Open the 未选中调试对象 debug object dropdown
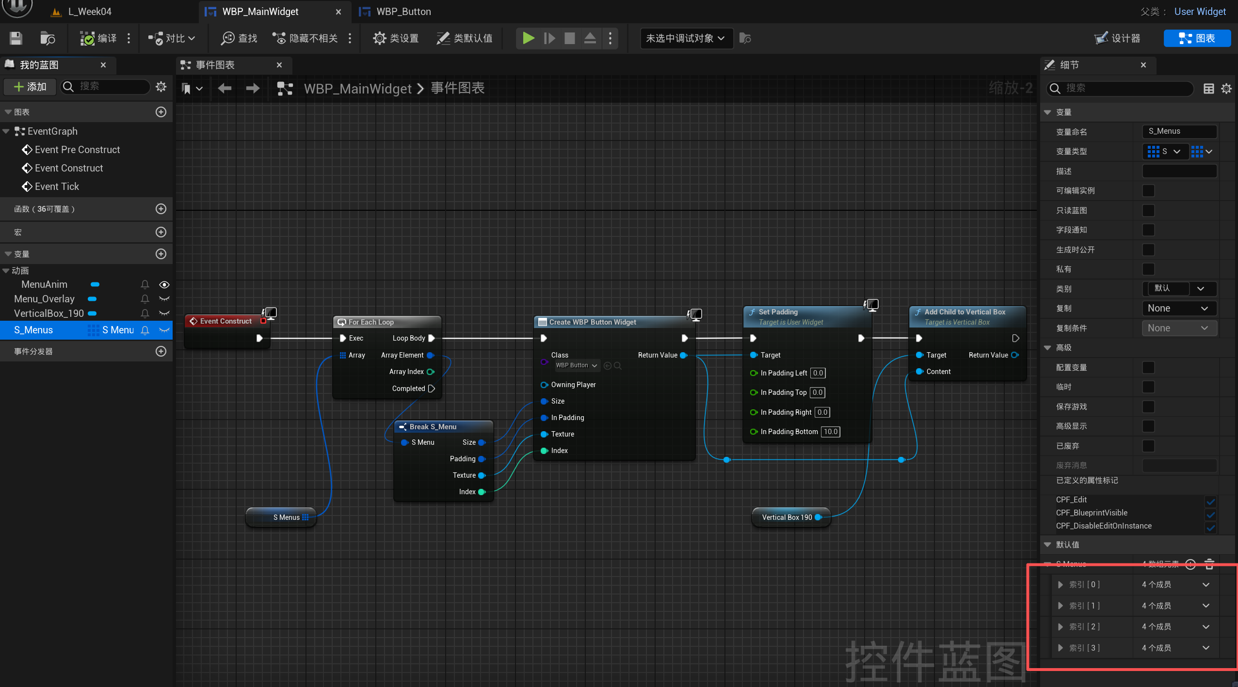Screen dimensions: 1238x687 [685, 38]
